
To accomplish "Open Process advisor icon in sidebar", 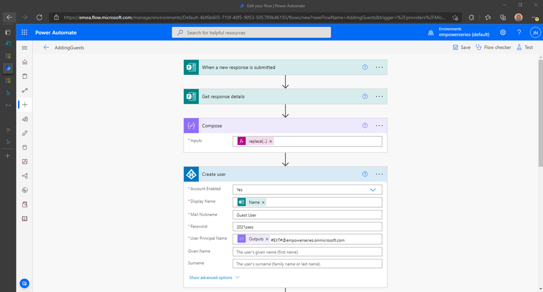I will pos(24,190).
